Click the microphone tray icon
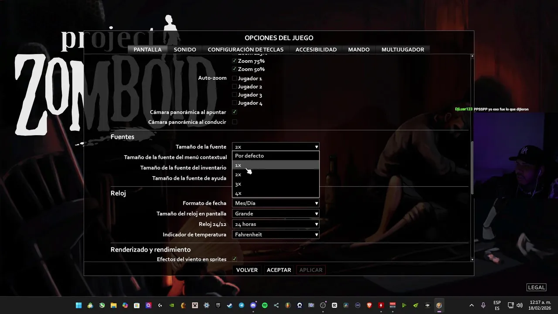The height and width of the screenshot is (314, 558). (483, 305)
